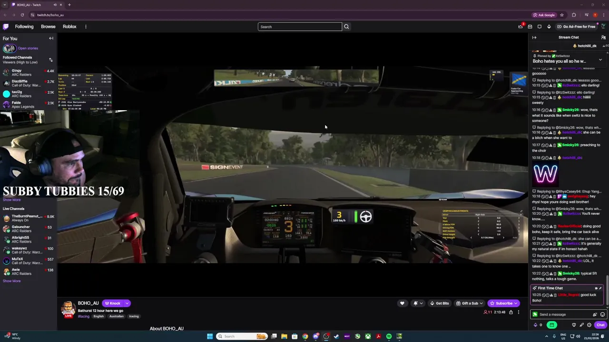Expand the pinned chat message
The height and width of the screenshot is (342, 609).
(600, 60)
